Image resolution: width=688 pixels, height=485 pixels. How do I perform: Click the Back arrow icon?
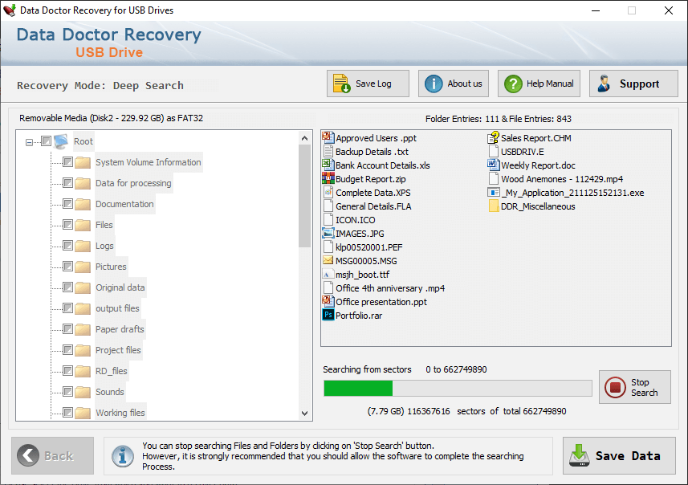point(28,455)
